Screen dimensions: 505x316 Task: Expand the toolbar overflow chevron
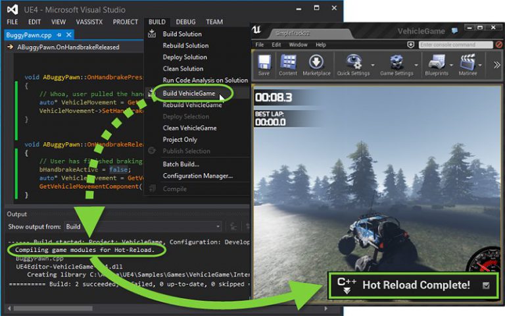[496, 65]
